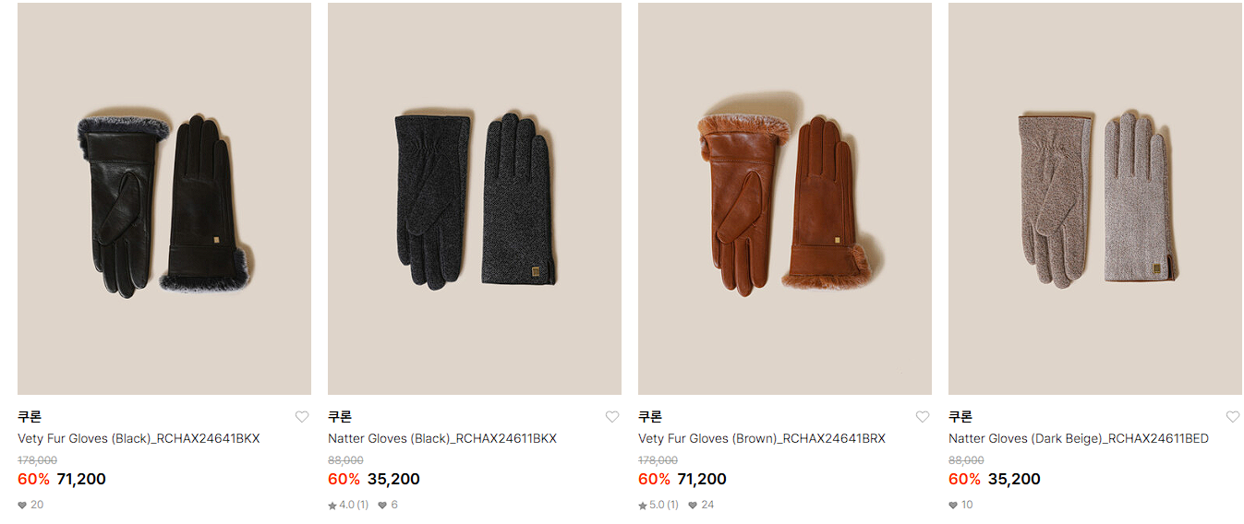Open black herringbone Natter gloves image
Image resolution: width=1244 pixels, height=524 pixels.
click(x=475, y=199)
